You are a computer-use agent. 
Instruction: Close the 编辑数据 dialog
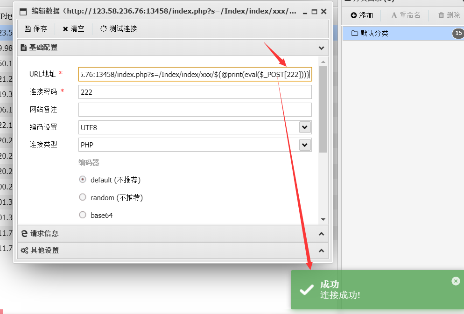pyautogui.click(x=324, y=12)
